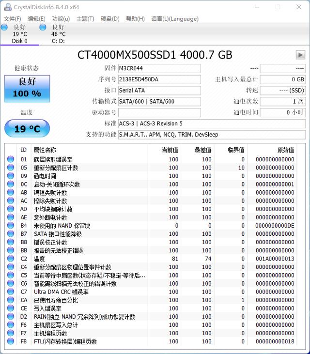The image size is (310, 354).
Task: Click the status orb for attribute F7
Action: tap(10, 333)
